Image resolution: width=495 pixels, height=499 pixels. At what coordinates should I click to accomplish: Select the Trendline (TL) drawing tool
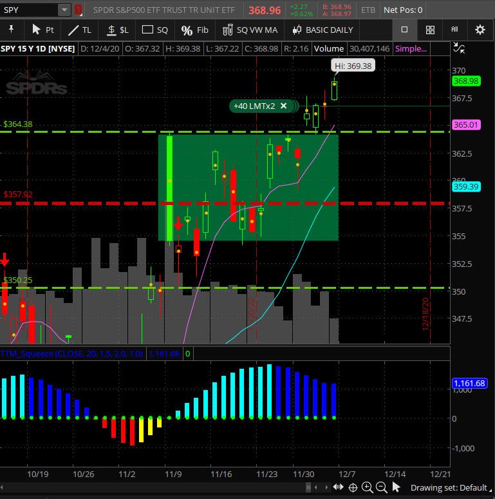79,30
